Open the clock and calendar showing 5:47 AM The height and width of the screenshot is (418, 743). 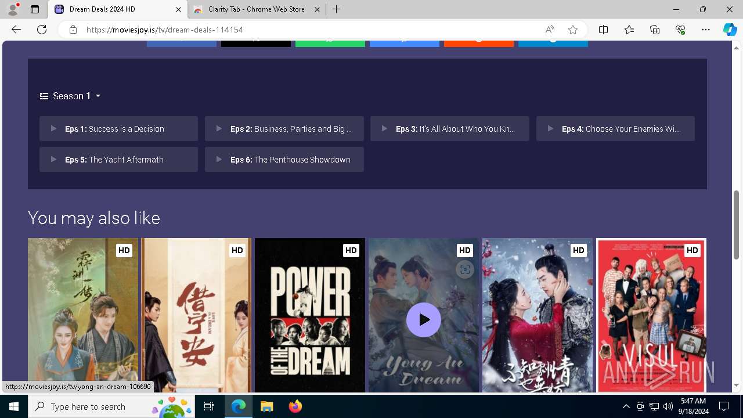(693, 406)
